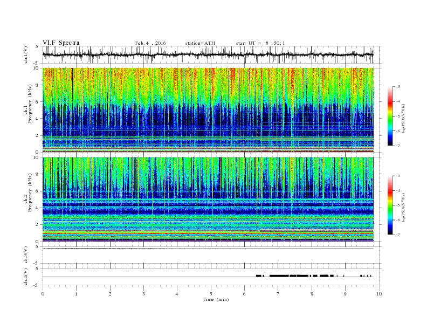Click time axis tick label "1"
The image size is (427, 330).
76,294
